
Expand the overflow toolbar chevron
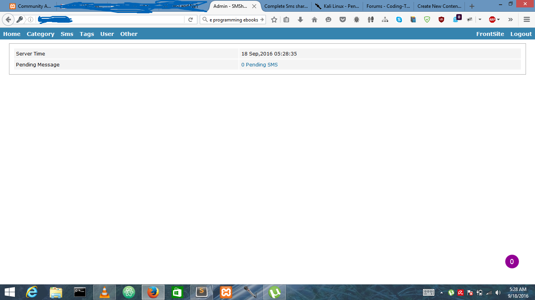coord(510,20)
